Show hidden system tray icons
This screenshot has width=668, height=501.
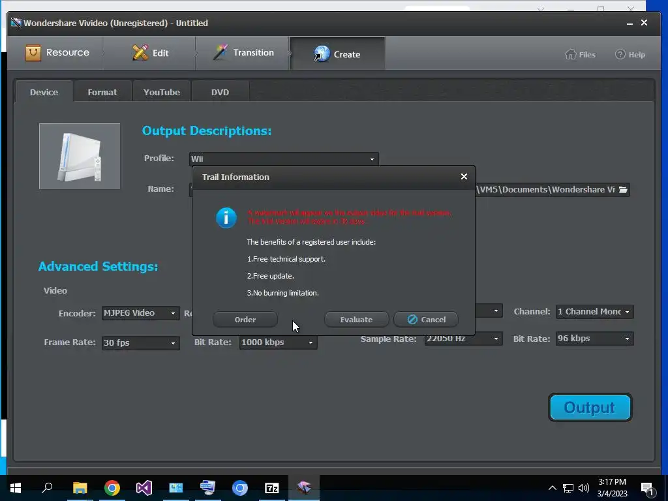[552, 488]
